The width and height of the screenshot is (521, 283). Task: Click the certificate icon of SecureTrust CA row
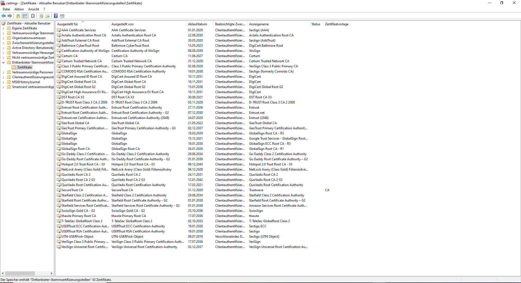click(59, 190)
